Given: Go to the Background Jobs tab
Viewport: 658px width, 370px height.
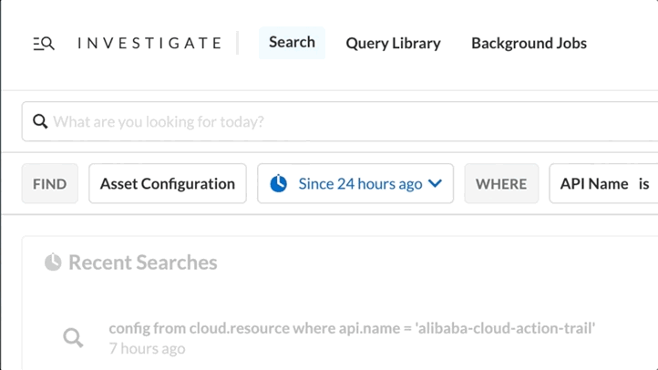Looking at the screenshot, I should pos(529,43).
